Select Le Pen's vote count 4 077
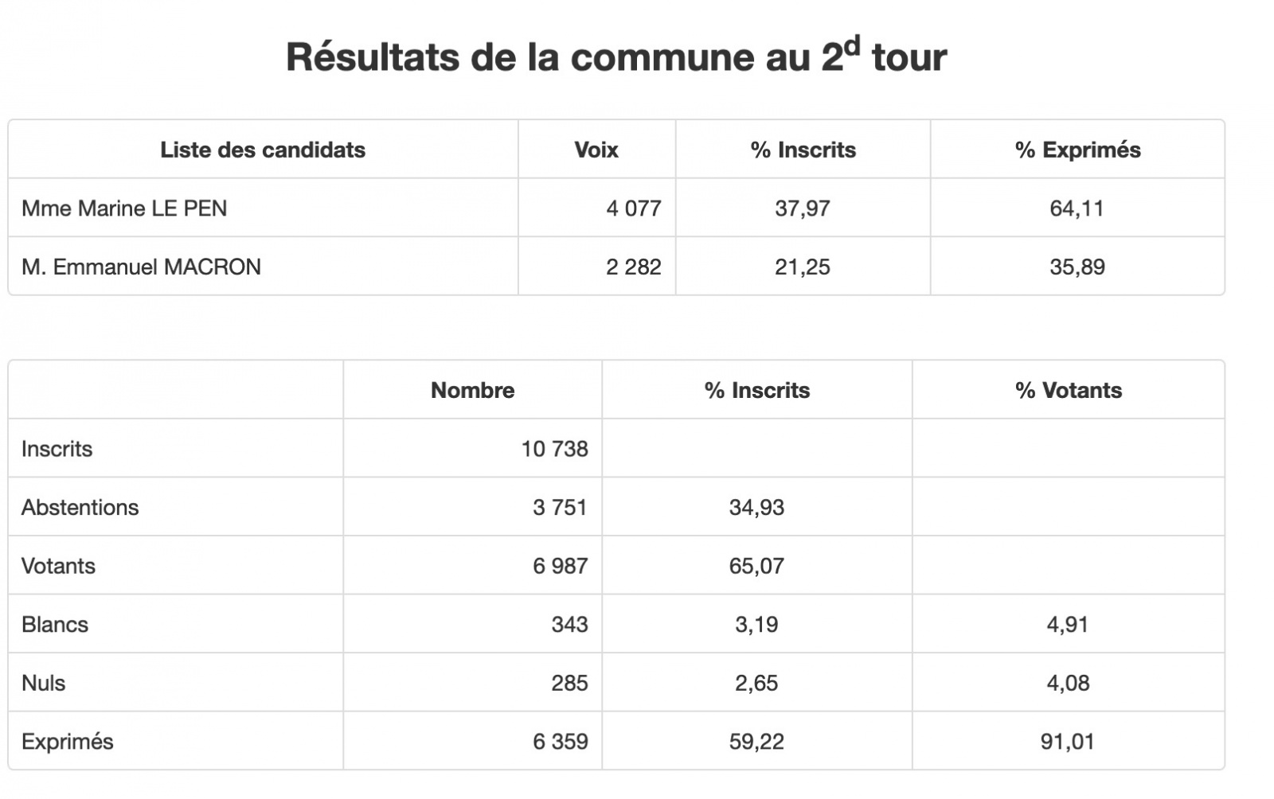1274x799 pixels. 634,209
